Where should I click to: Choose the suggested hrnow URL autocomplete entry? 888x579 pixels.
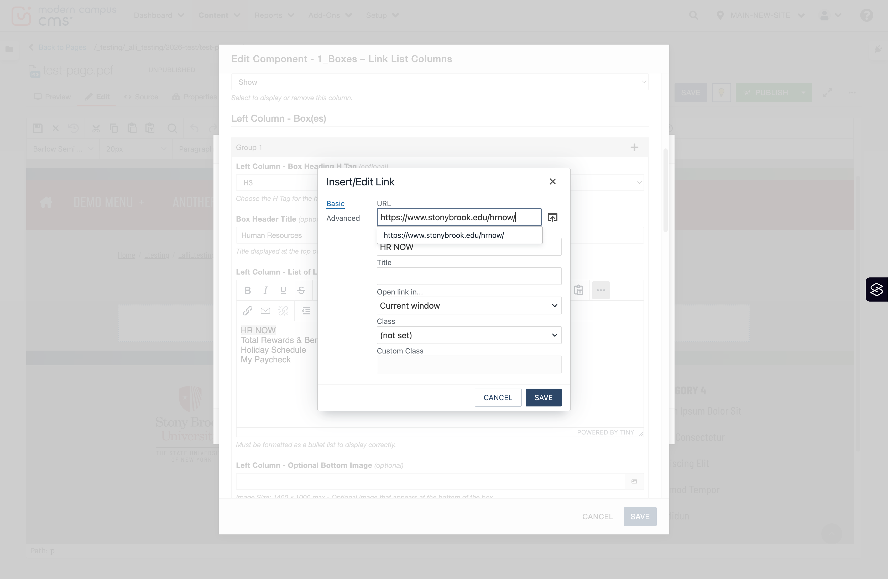click(x=459, y=235)
